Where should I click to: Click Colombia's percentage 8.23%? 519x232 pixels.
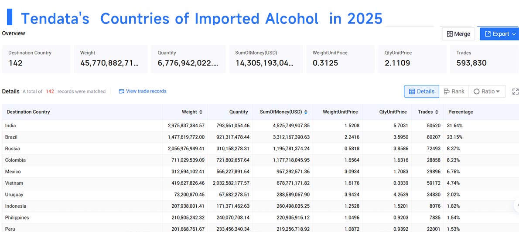pyautogui.click(x=453, y=160)
